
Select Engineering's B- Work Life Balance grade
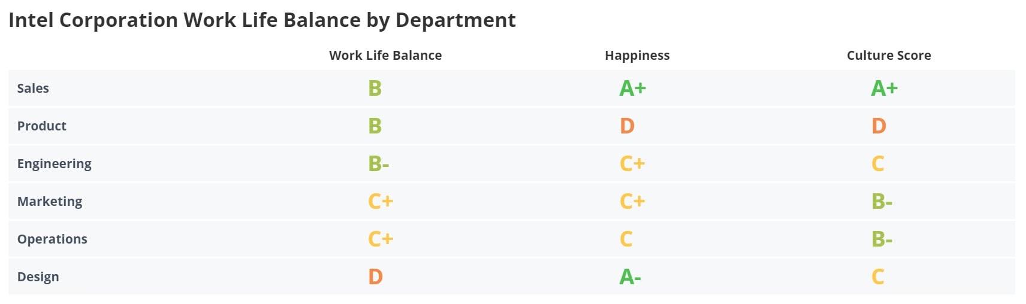point(378,164)
